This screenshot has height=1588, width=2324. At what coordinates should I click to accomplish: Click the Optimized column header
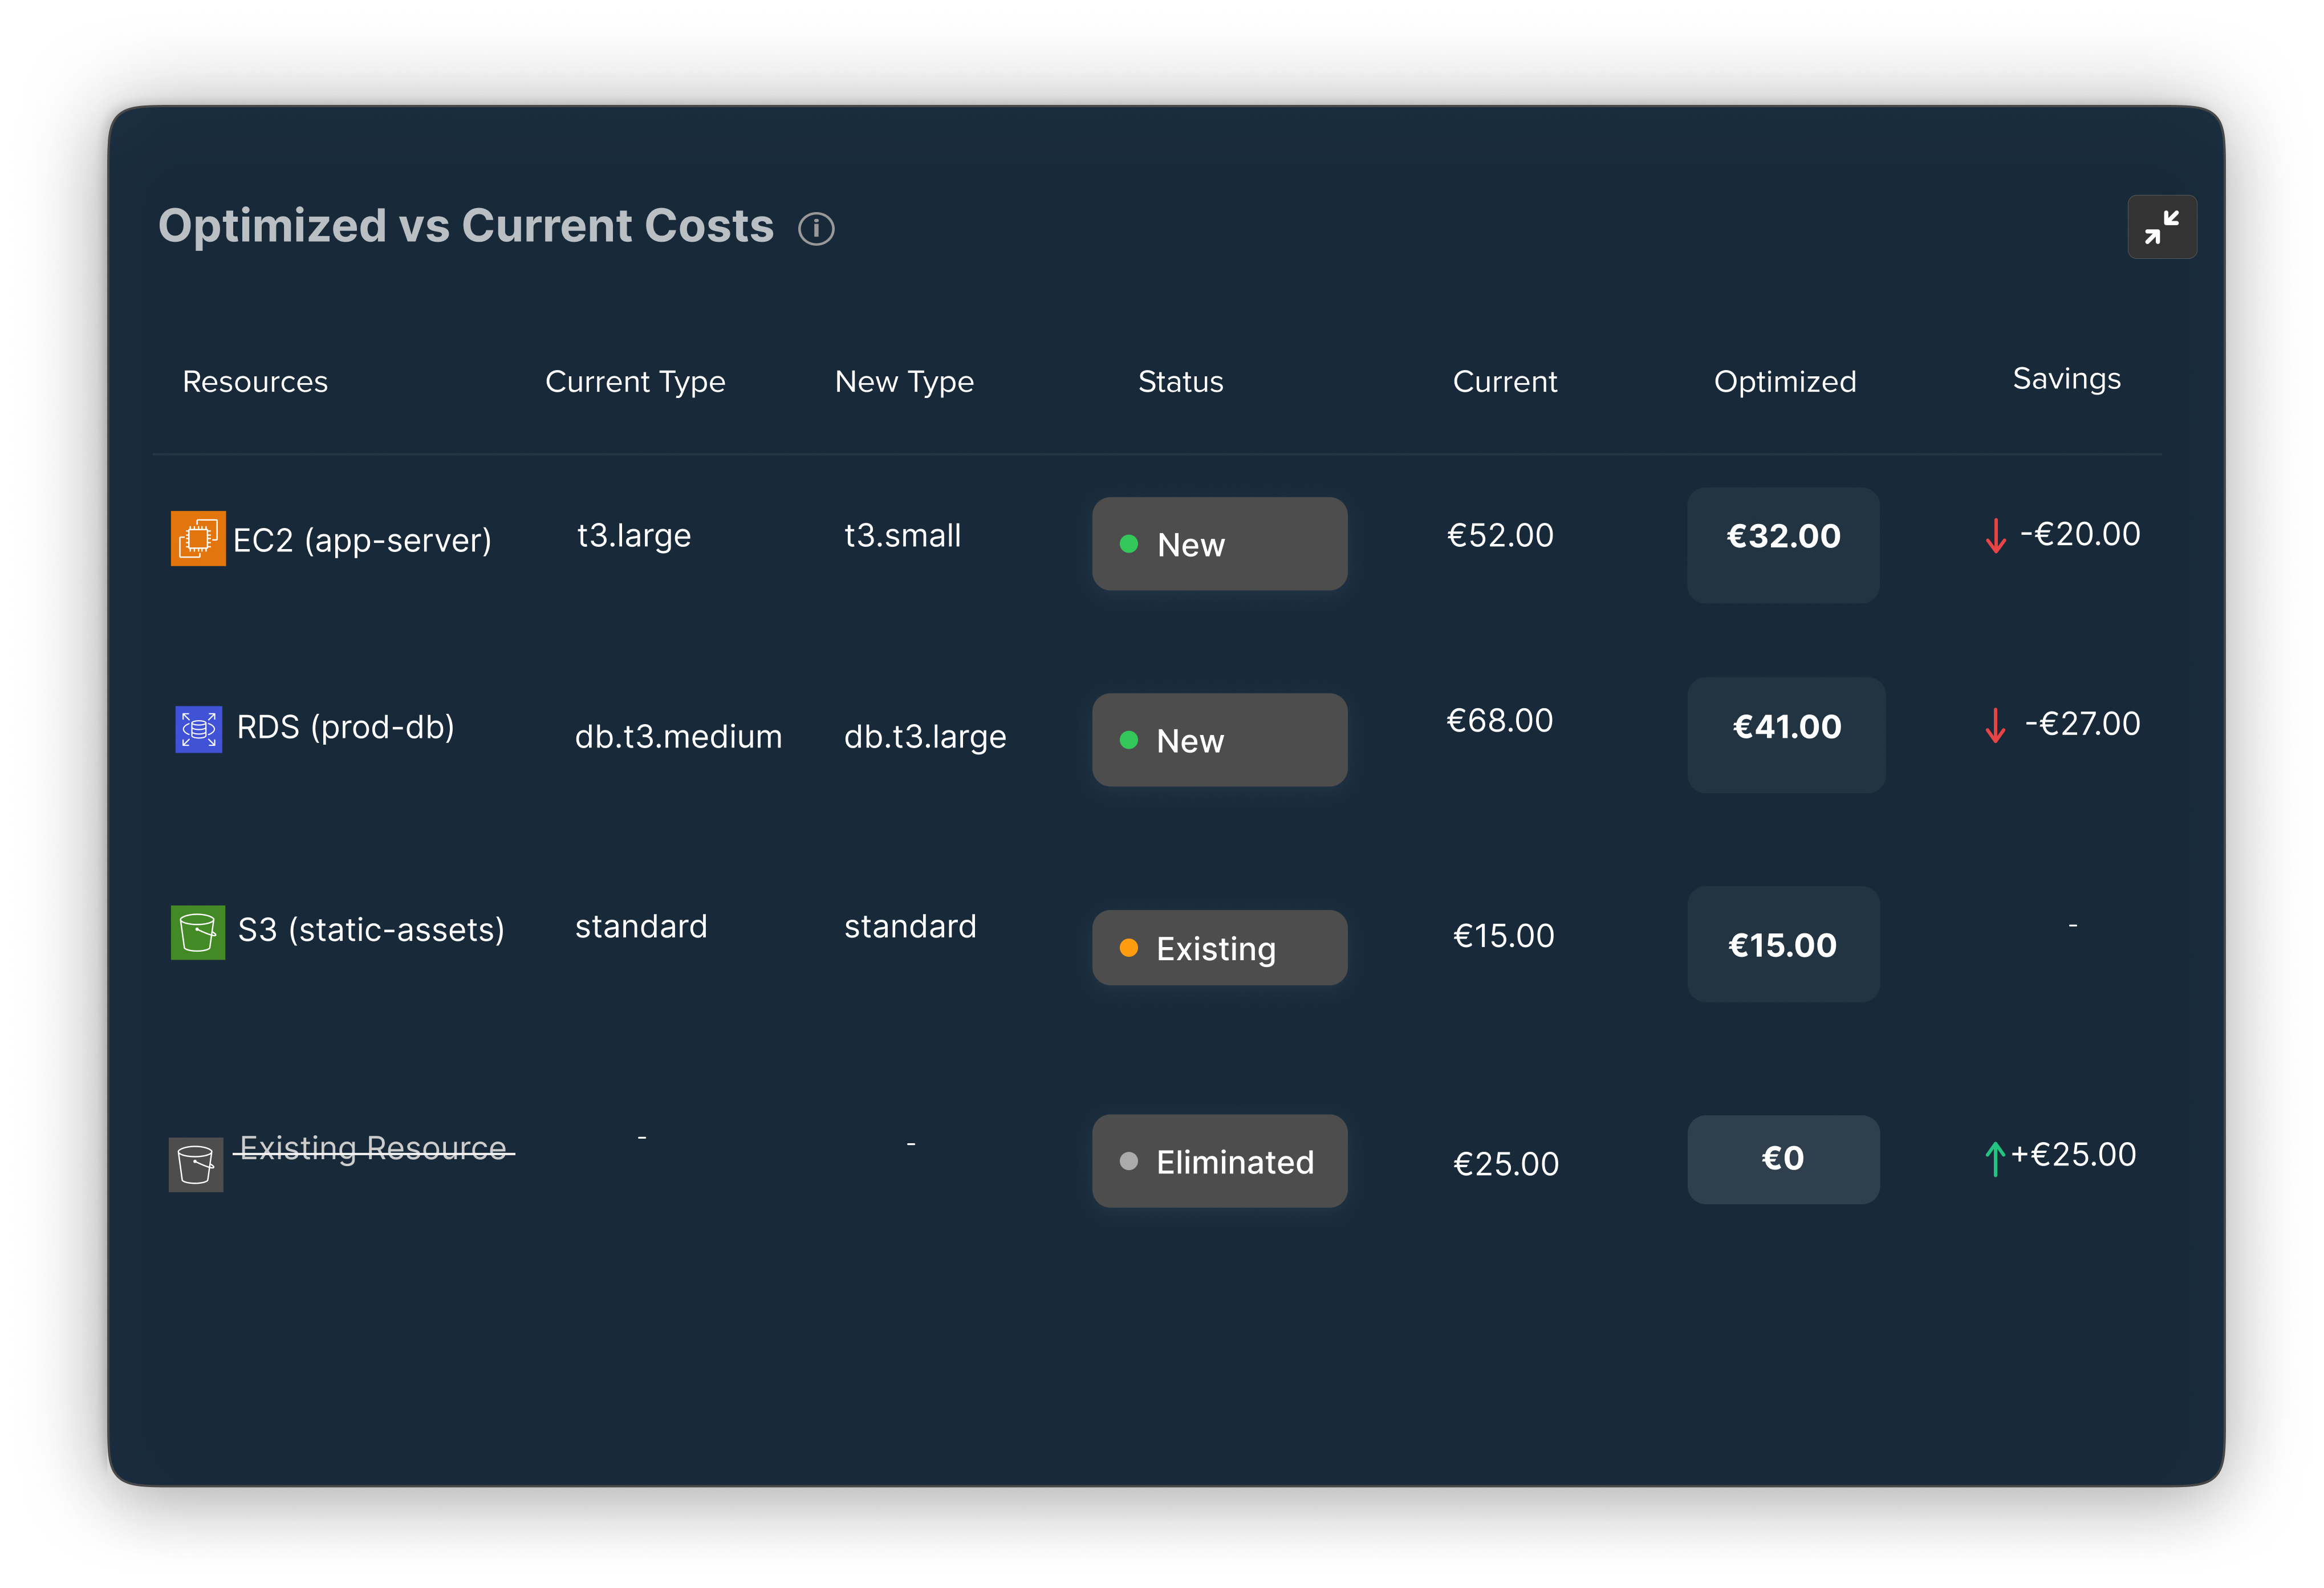point(1784,382)
